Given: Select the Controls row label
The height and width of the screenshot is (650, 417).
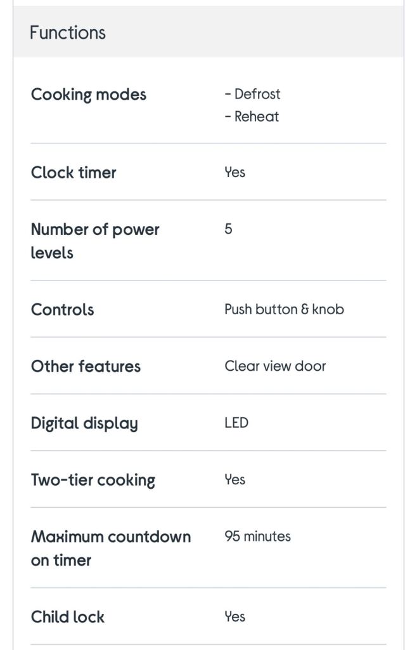Looking at the screenshot, I should tap(63, 310).
